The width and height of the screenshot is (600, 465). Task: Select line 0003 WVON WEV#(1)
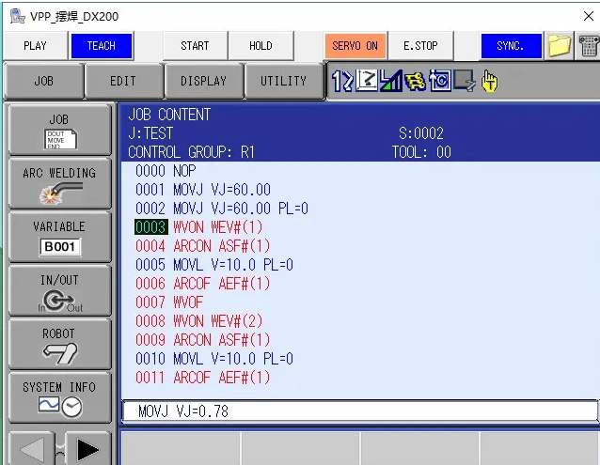point(198,227)
